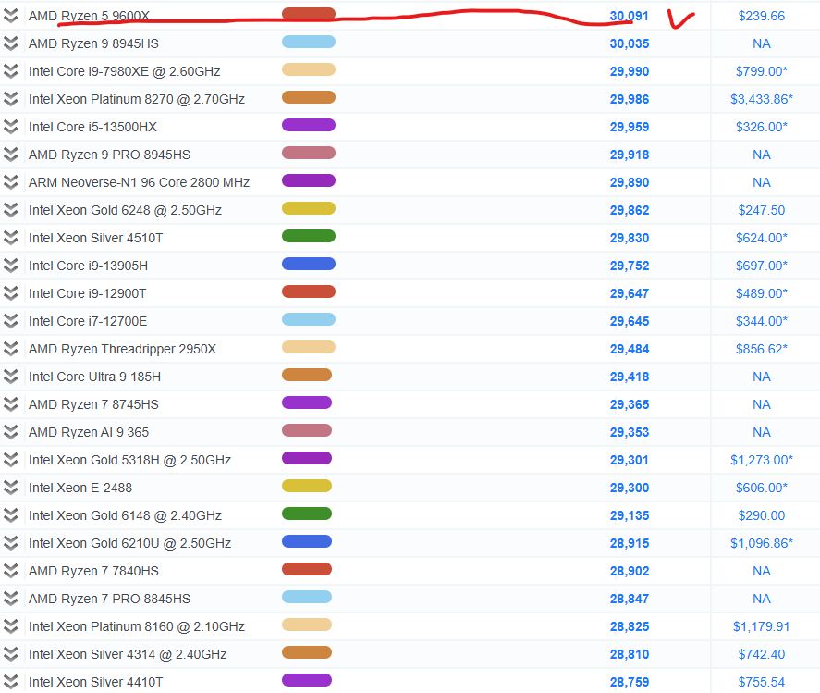Open the AMD Ryzen 5 9600X link

(89, 16)
